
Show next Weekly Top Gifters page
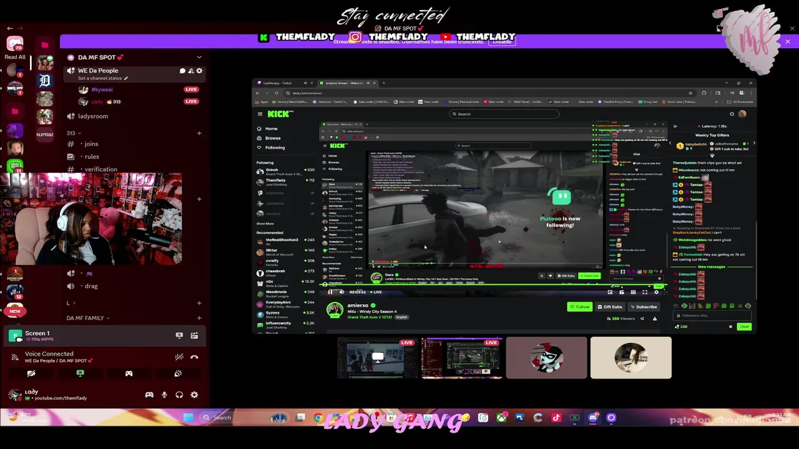pyautogui.click(x=753, y=143)
